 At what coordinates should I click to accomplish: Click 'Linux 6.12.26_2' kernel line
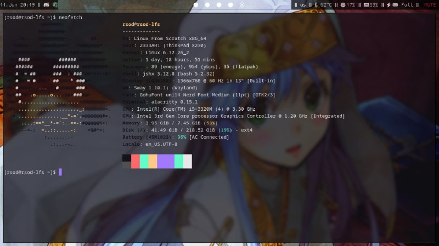(167, 53)
